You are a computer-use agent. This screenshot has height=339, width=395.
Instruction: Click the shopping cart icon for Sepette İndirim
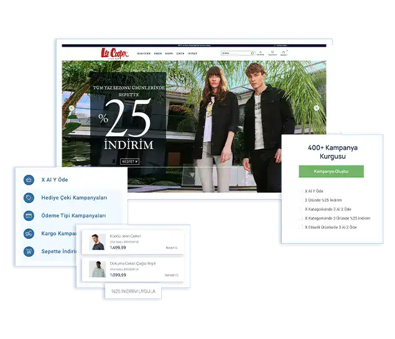[29, 252]
